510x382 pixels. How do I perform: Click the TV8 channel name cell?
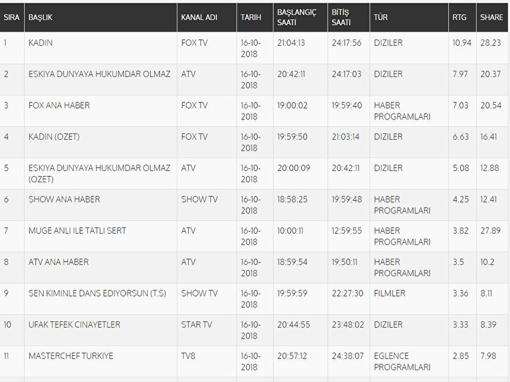pyautogui.click(x=188, y=356)
